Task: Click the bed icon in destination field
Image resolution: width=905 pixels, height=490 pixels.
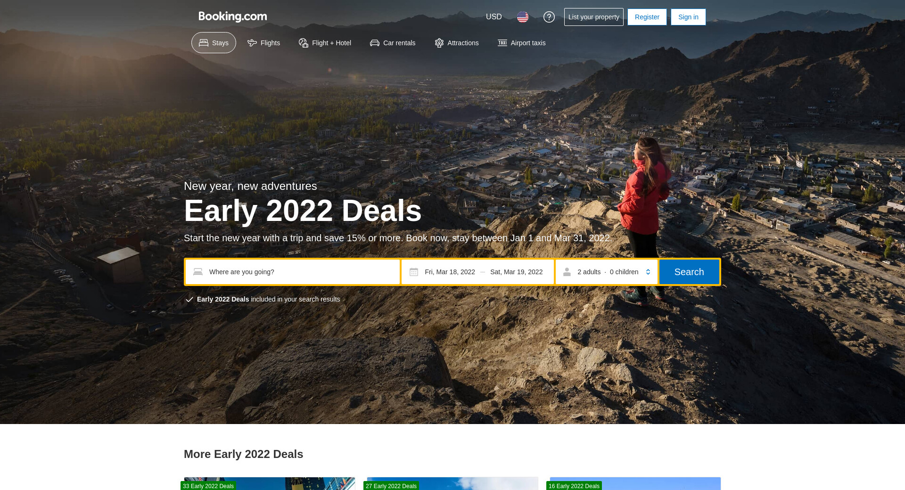Action: click(198, 272)
